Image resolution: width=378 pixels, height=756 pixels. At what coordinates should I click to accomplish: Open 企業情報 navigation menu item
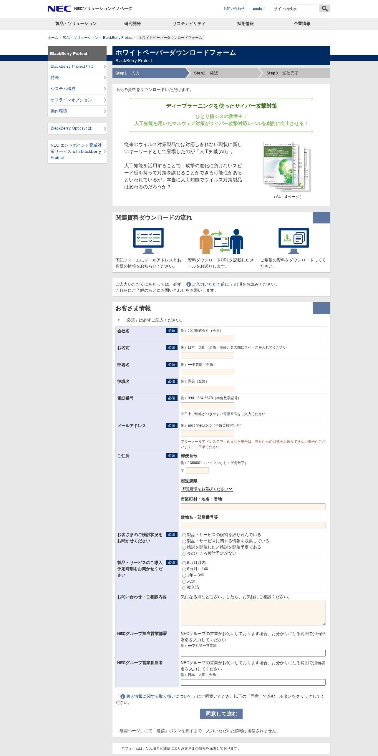[x=302, y=24]
